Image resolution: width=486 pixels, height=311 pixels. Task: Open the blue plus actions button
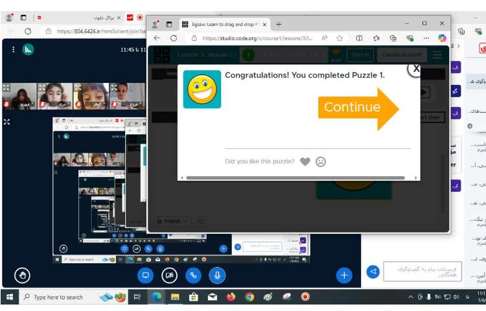tap(343, 275)
